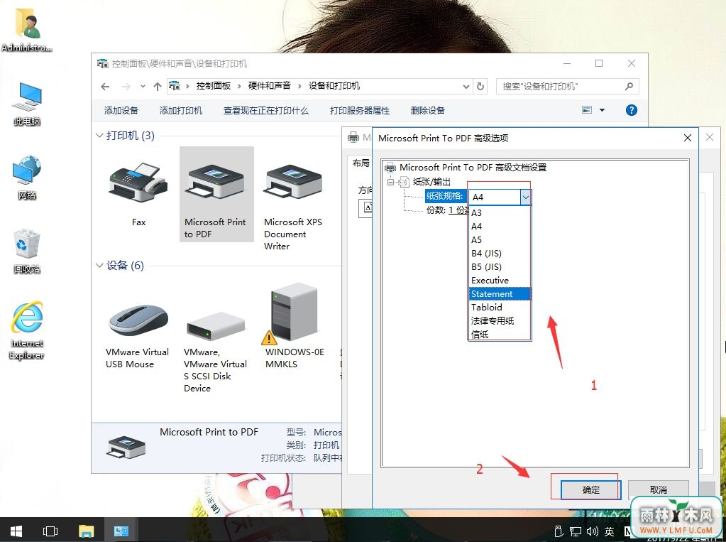Go up one level in Control Panel
Image resolution: width=726 pixels, height=542 pixels.
[158, 86]
